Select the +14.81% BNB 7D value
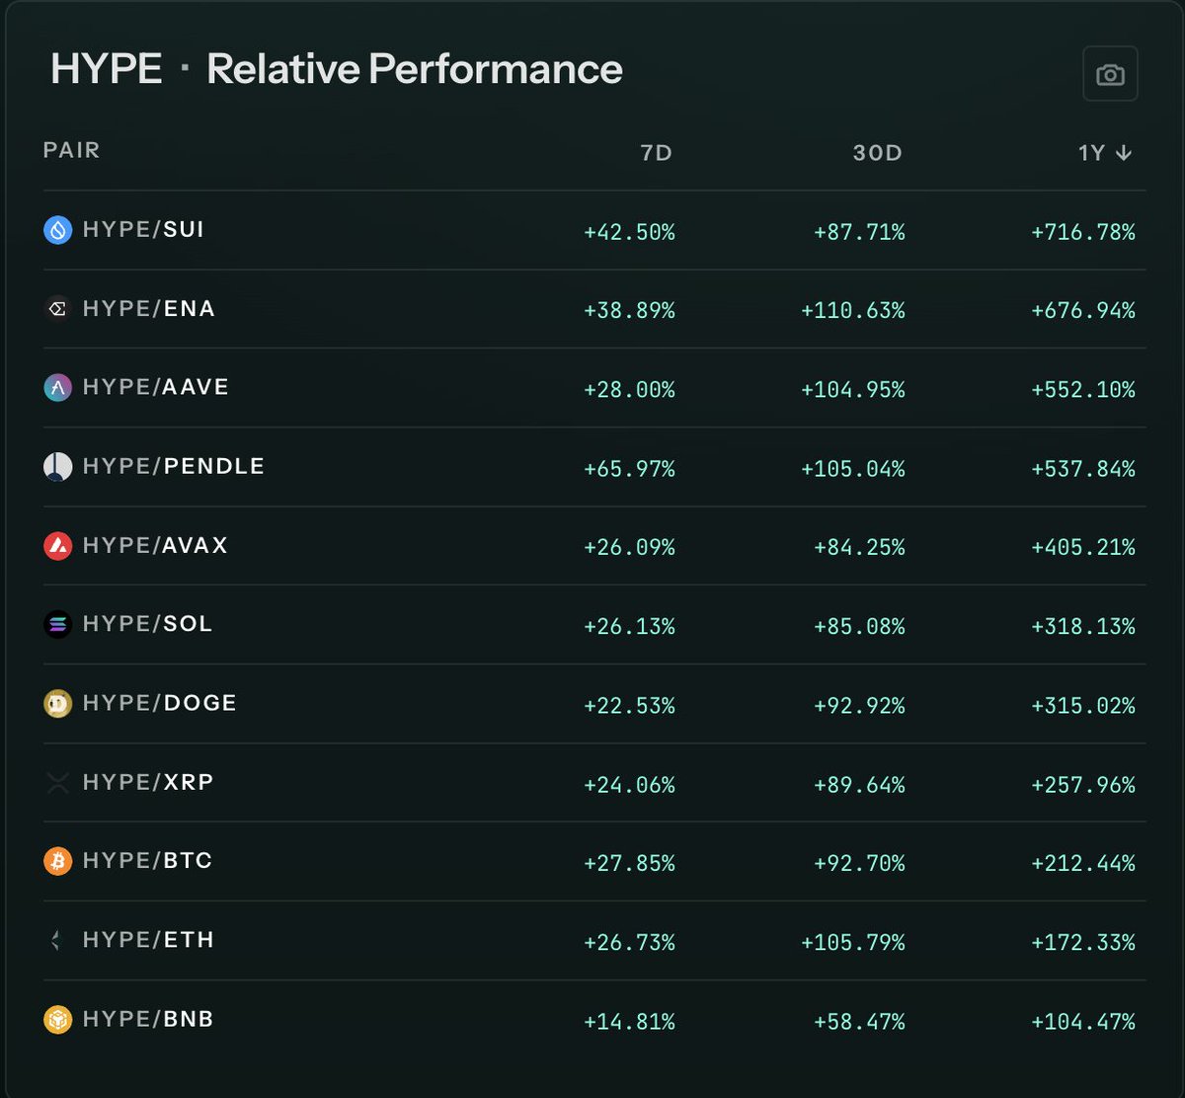 [629, 1021]
